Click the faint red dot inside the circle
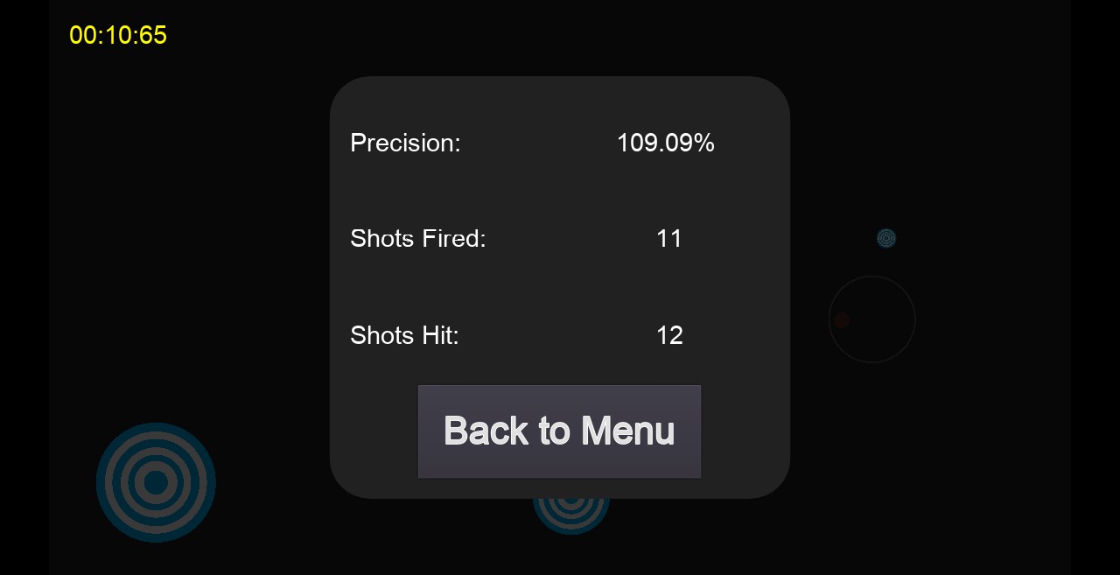 842,320
